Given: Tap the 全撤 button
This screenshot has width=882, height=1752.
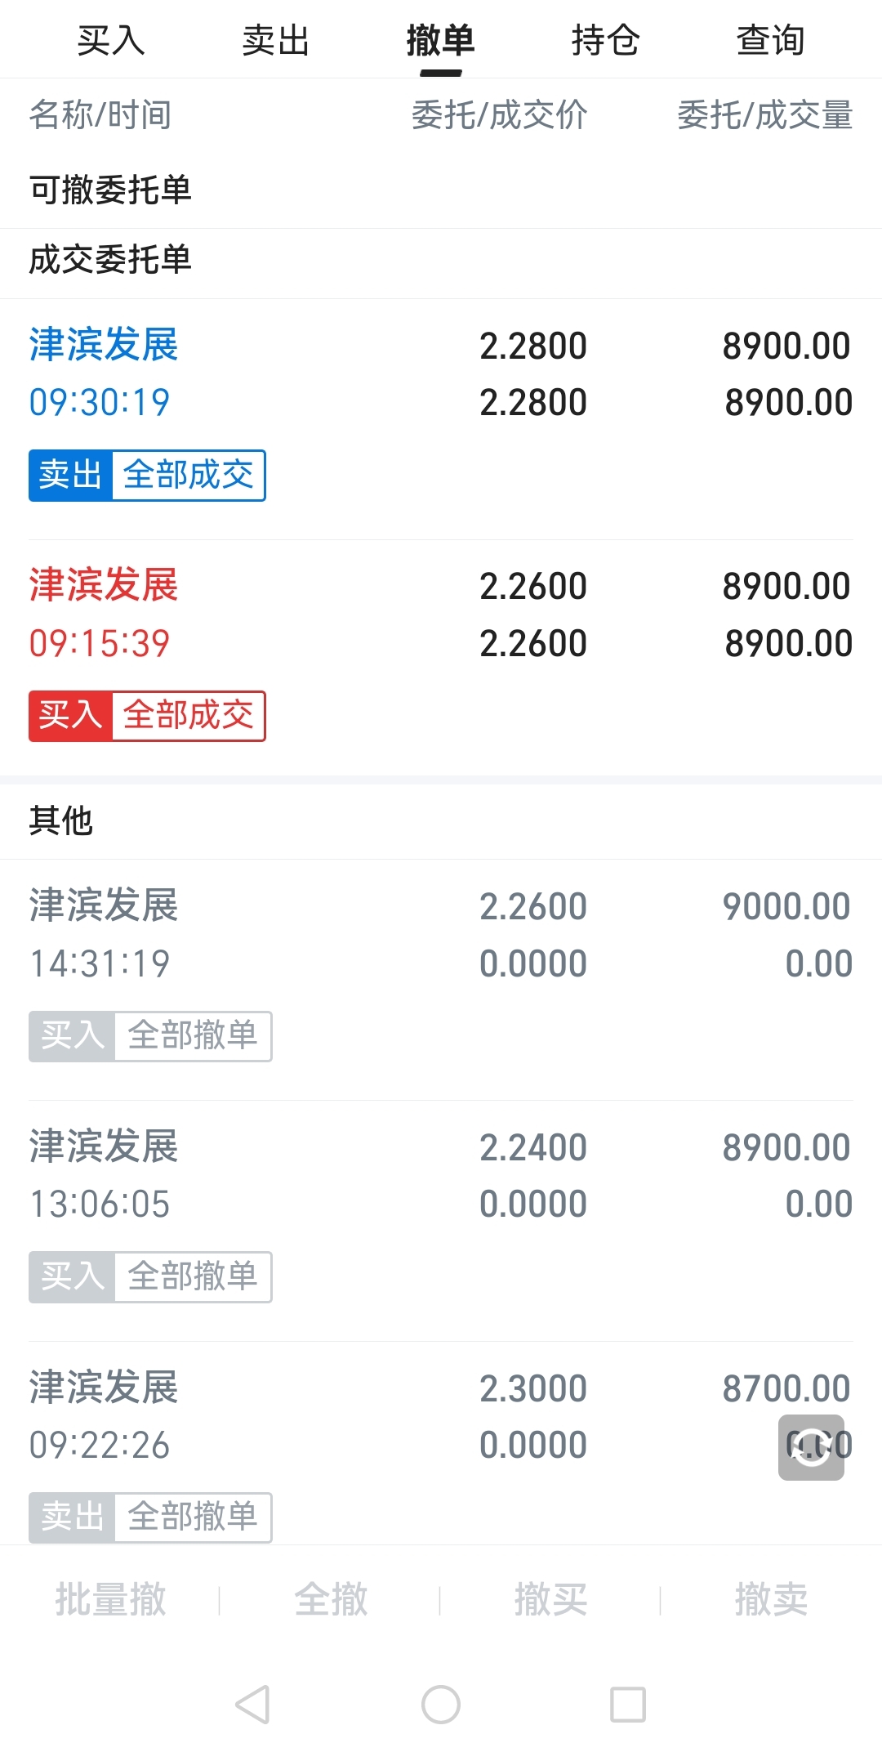Looking at the screenshot, I should click(331, 1599).
